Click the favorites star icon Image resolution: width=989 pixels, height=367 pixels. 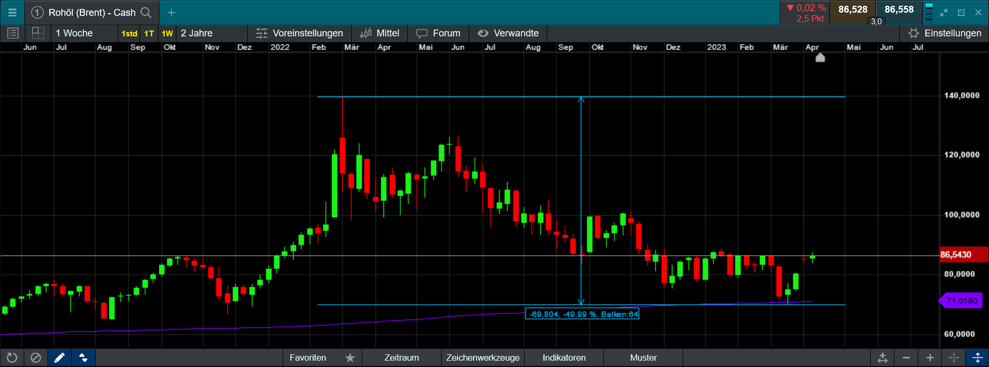350,358
